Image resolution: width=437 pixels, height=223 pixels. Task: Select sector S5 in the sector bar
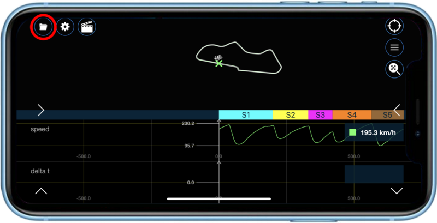tap(388, 115)
